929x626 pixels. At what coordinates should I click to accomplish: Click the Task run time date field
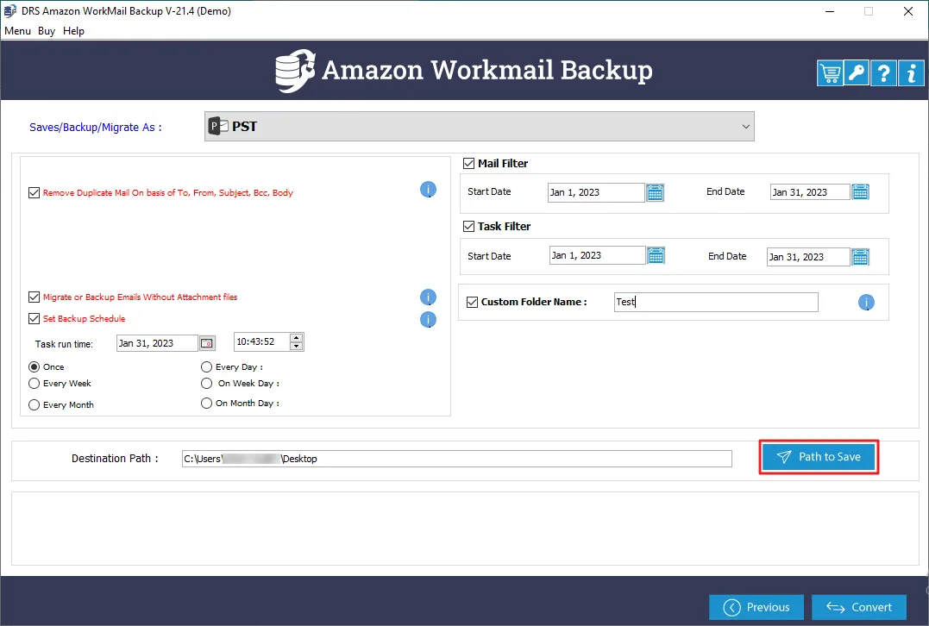[x=157, y=343]
